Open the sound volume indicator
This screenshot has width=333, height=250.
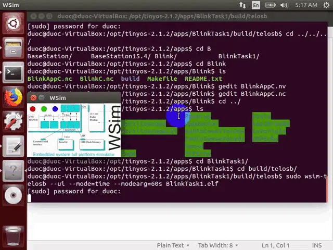coord(284,5)
